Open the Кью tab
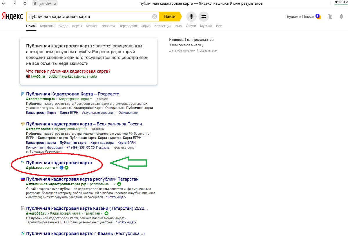 (x=178, y=26)
